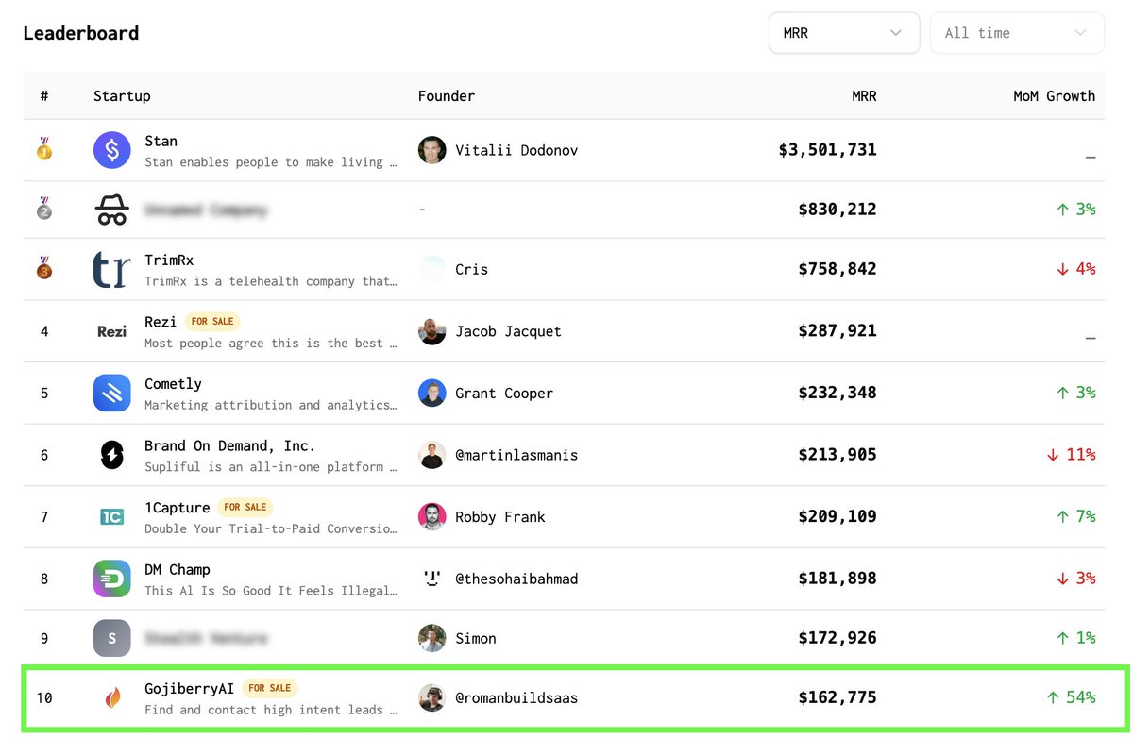Click the $3,501,731 MRR value
The image size is (1133, 738).
pos(828,150)
